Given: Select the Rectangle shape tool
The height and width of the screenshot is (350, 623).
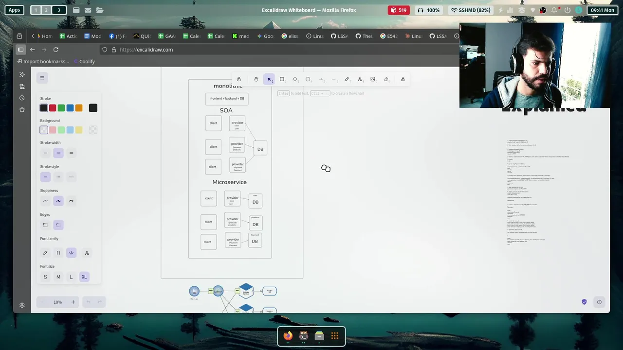Looking at the screenshot, I should click(282, 79).
